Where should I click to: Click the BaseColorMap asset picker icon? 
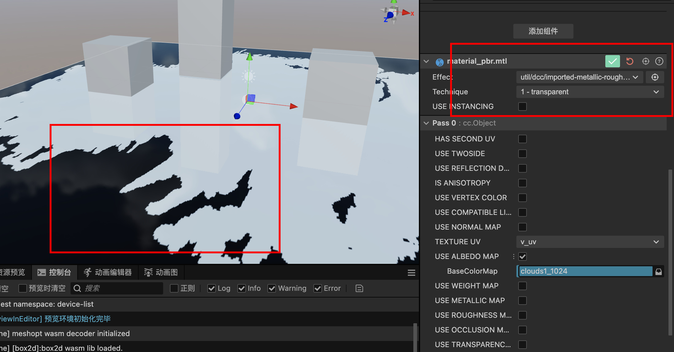click(658, 271)
